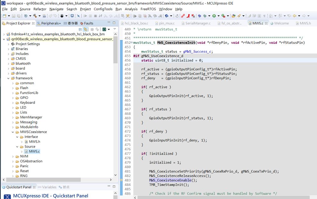
Task: Collapse the Source folder under MWSCoexistence
Action: pos(17,147)
